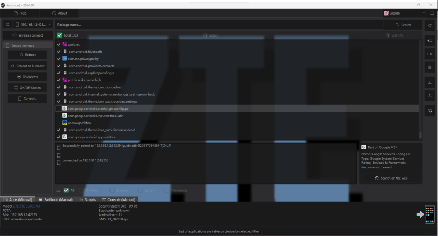Click the ua.novaposhtaa app icon
Screen dimensions: 438x236
[64, 123]
